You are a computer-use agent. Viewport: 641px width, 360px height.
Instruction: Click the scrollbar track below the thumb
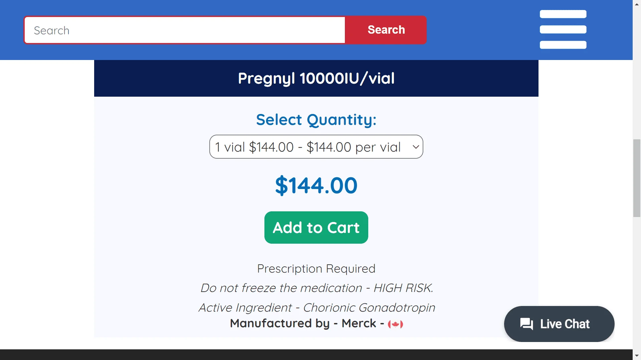pos(637,283)
